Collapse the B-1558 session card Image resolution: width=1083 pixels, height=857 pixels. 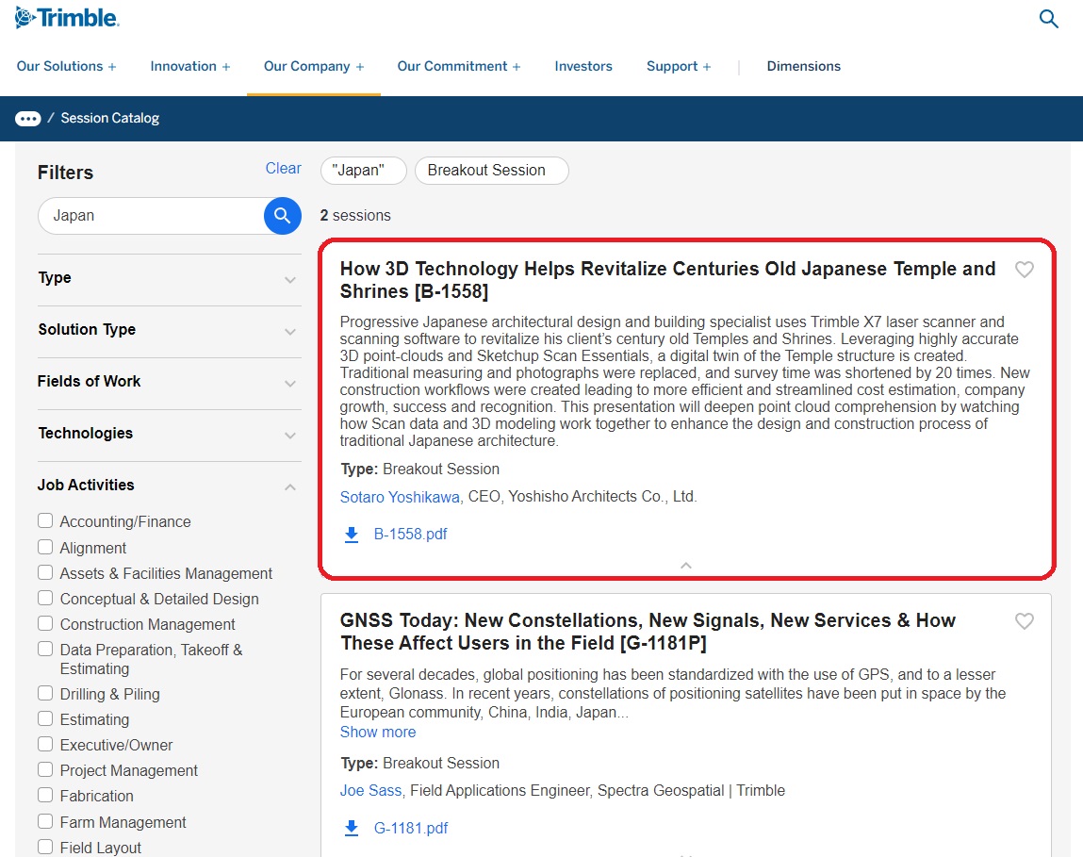pyautogui.click(x=686, y=566)
